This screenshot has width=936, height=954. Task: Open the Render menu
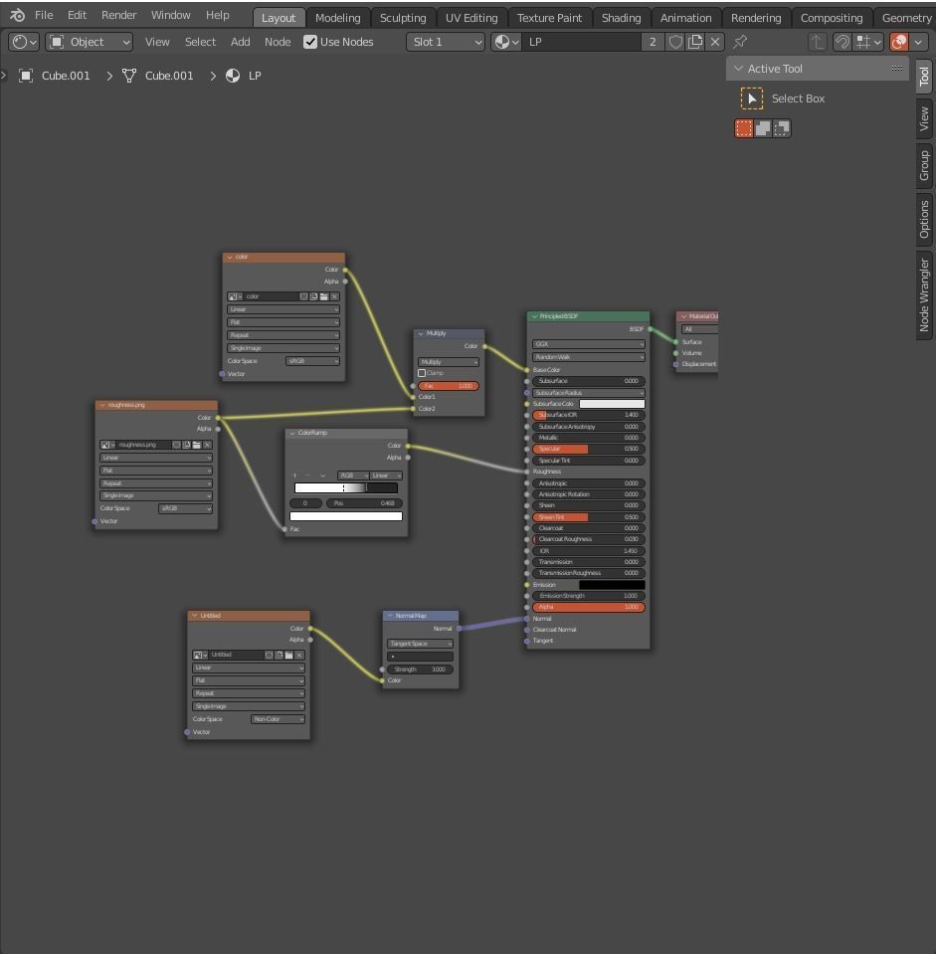(118, 15)
